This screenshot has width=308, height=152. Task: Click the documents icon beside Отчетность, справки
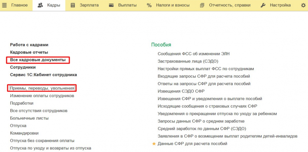tap(202, 5)
